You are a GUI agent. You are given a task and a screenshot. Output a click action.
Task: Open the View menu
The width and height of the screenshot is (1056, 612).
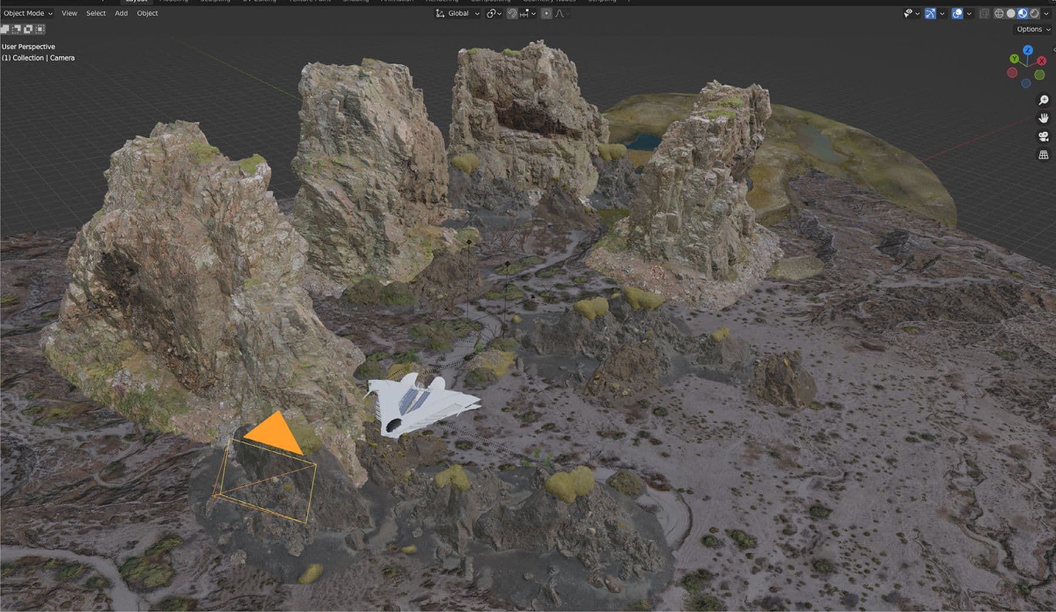point(69,13)
